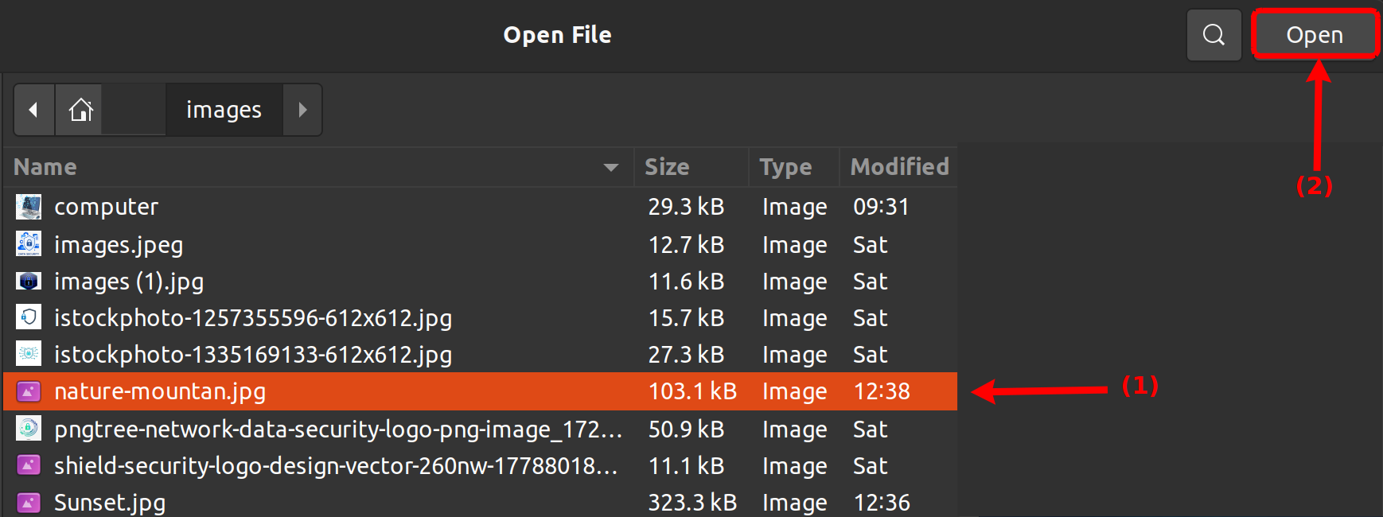Click the nature-mountan.jpg file icon
The height and width of the screenshot is (517, 1383).
click(29, 391)
